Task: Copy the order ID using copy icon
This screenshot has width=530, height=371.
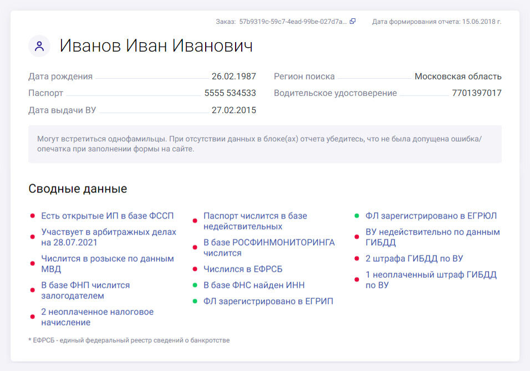Action: click(x=353, y=21)
